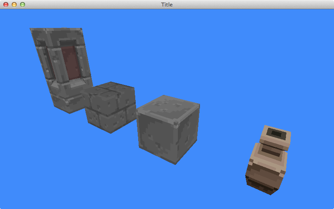This screenshot has height=209, width=334.
Task: Close the Title window with the red button
Action: 6,5
